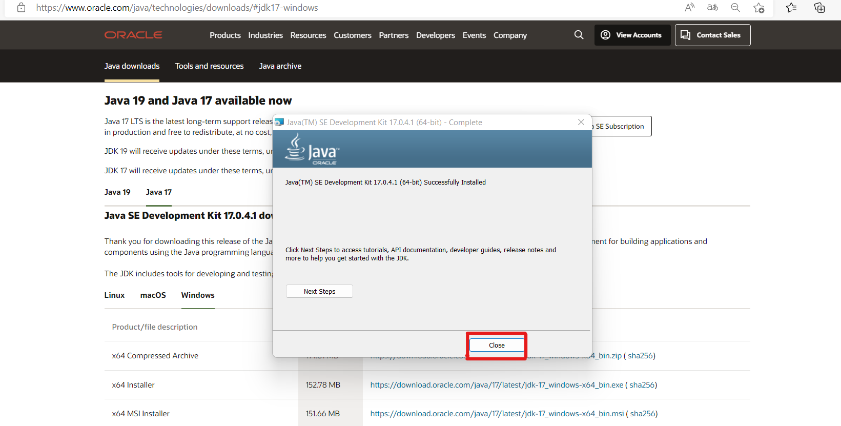The height and width of the screenshot is (426, 841).
Task: Switch to the macOS downloads tab
Action: [153, 295]
